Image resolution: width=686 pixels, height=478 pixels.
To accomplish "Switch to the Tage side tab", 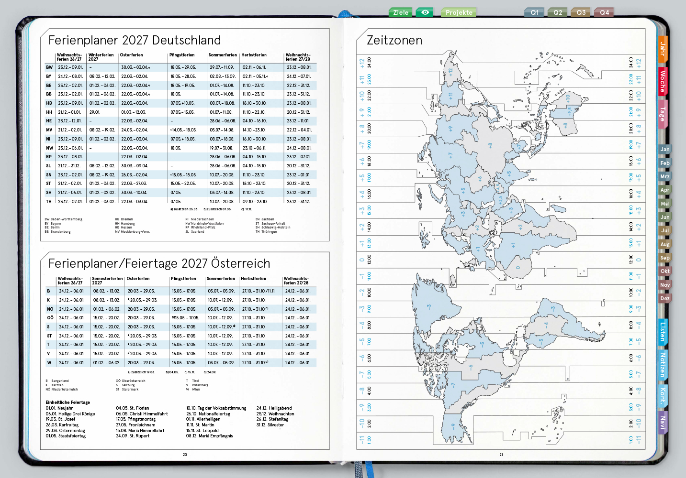I will [x=663, y=113].
